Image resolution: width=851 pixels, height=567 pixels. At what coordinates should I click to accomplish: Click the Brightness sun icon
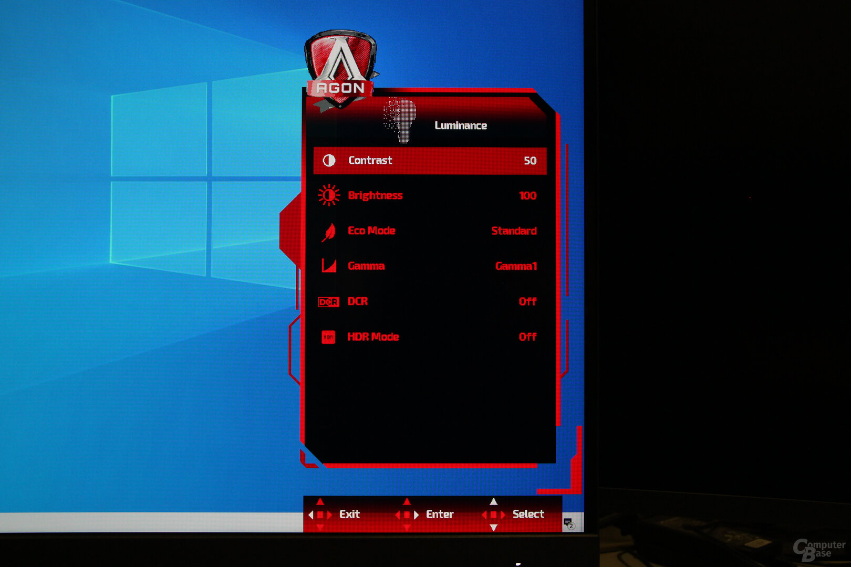coord(329,195)
